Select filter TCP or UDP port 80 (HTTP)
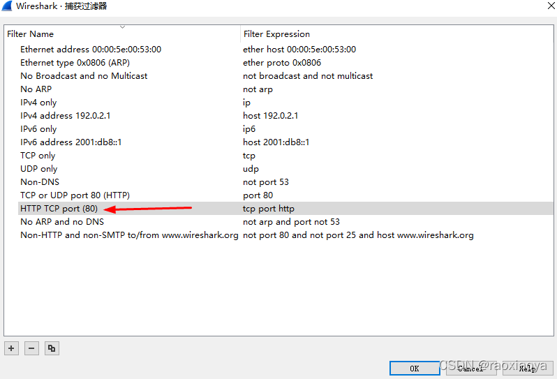Screen dimensions: 557x379 [75, 195]
